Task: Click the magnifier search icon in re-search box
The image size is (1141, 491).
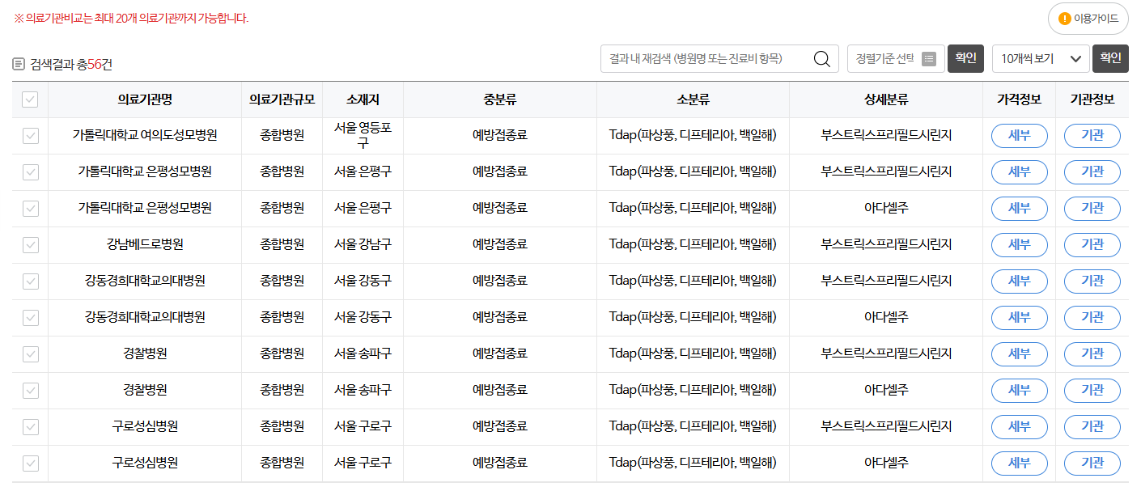Action: (x=821, y=58)
